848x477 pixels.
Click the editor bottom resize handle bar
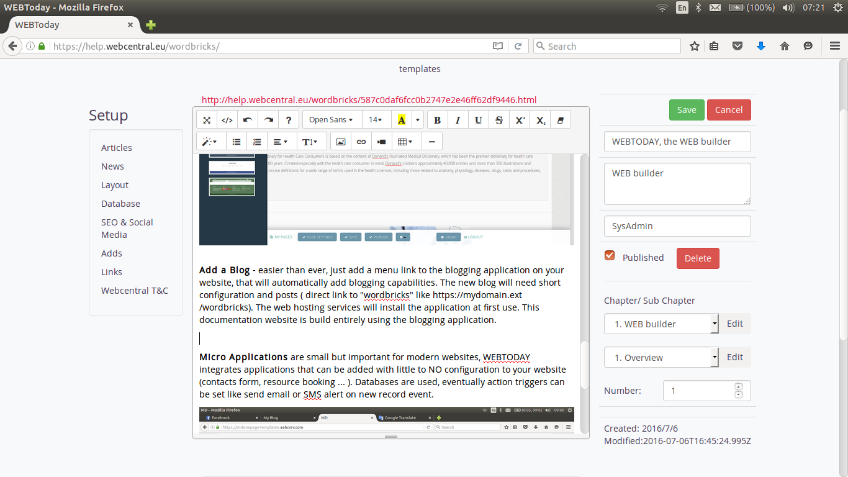click(391, 437)
